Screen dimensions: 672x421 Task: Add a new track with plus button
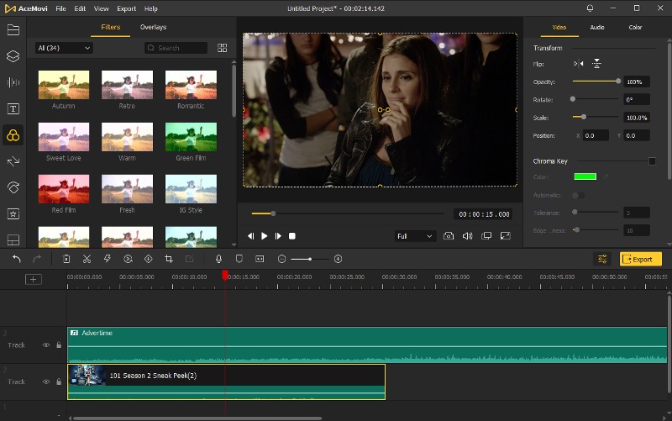33,280
